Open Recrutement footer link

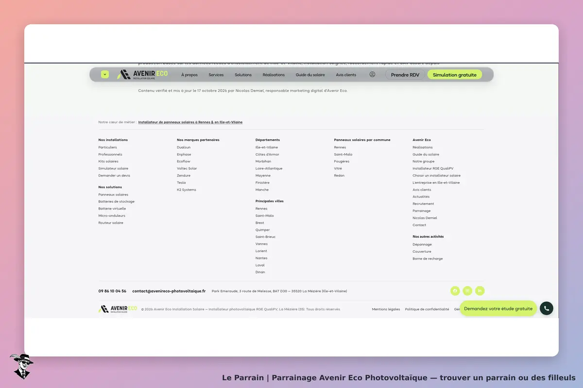click(423, 204)
